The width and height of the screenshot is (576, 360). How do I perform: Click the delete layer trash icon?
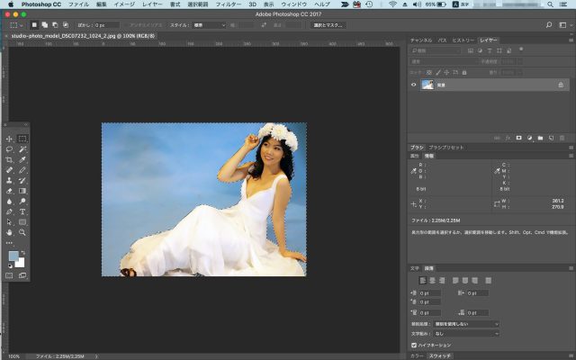coord(563,138)
